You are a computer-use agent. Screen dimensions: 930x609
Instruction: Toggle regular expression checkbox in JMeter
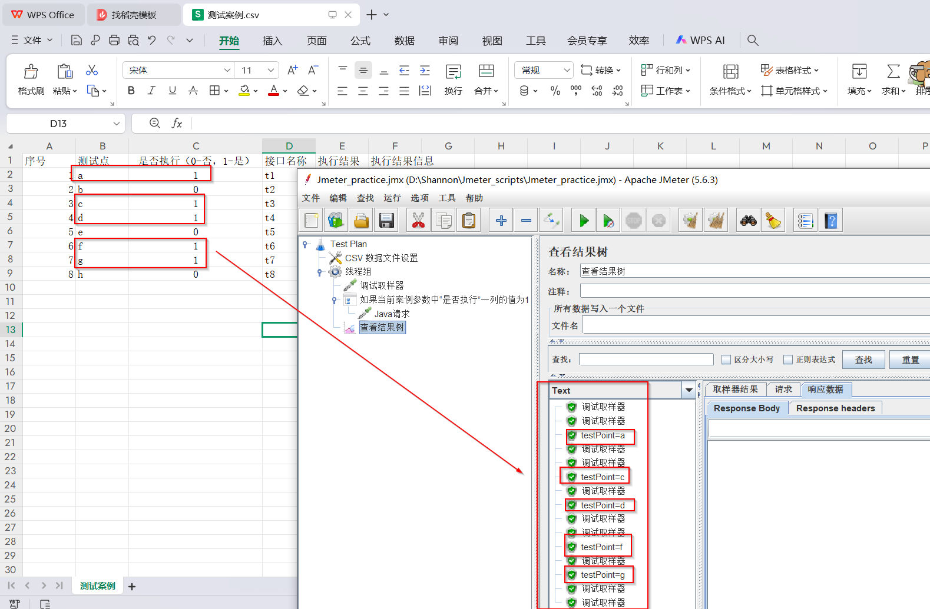click(788, 360)
